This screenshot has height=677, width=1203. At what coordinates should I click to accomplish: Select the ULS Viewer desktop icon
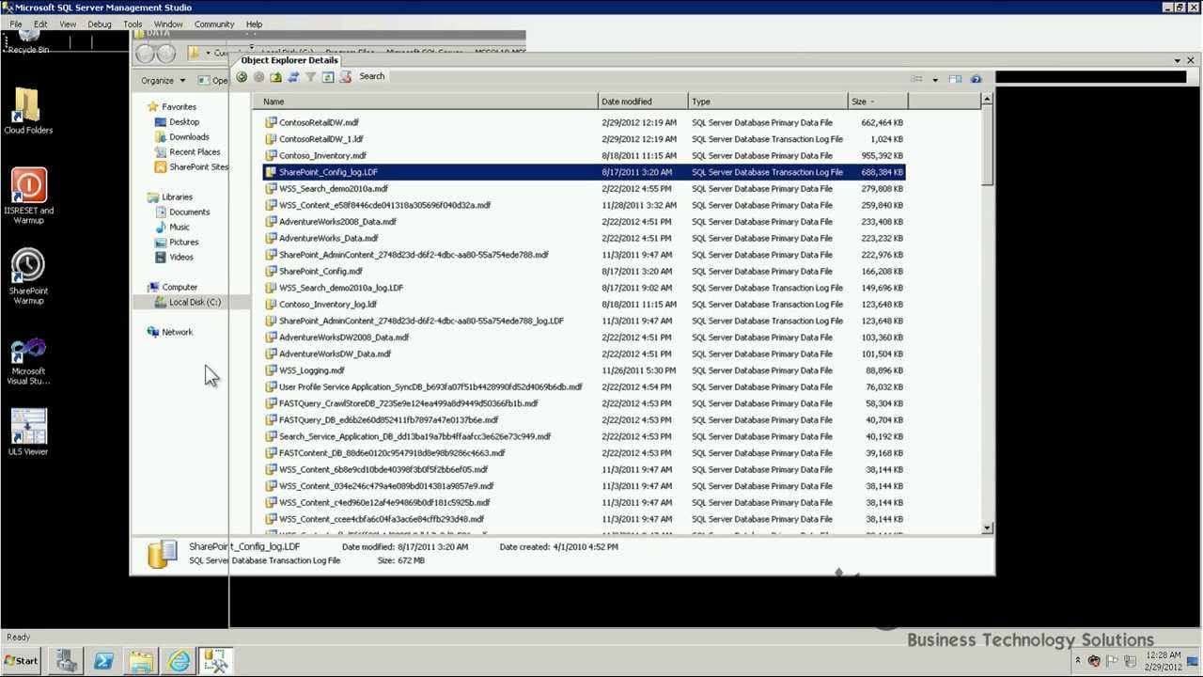pyautogui.click(x=28, y=433)
